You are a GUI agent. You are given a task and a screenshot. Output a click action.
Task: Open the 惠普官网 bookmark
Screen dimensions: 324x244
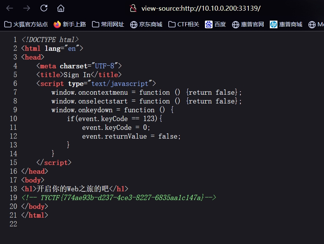pos(248,24)
